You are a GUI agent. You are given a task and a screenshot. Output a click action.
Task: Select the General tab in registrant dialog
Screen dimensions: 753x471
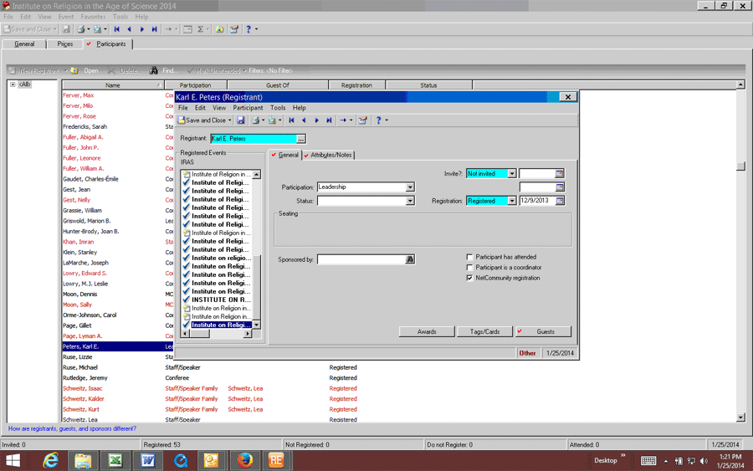point(286,155)
